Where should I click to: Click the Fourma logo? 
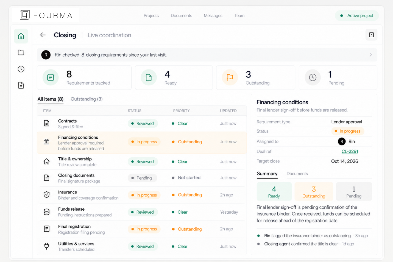click(x=46, y=15)
